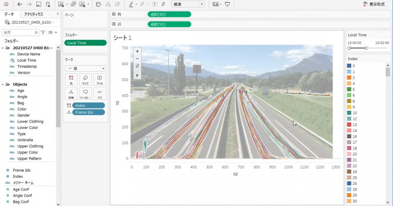Toggle mark labels with T icon
Viewport: 393px width, 206px height.
[154, 4]
